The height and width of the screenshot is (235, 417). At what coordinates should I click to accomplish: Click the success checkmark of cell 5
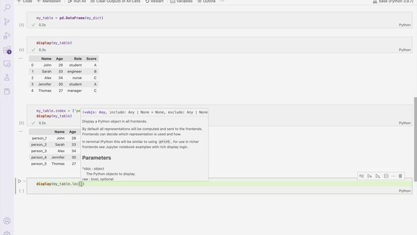(x=33, y=123)
